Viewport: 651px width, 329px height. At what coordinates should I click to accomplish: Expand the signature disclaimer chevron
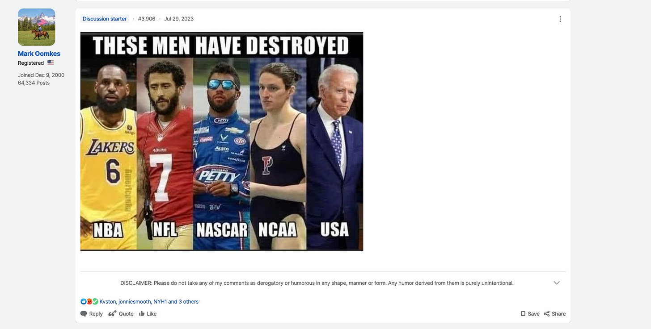pos(557,283)
